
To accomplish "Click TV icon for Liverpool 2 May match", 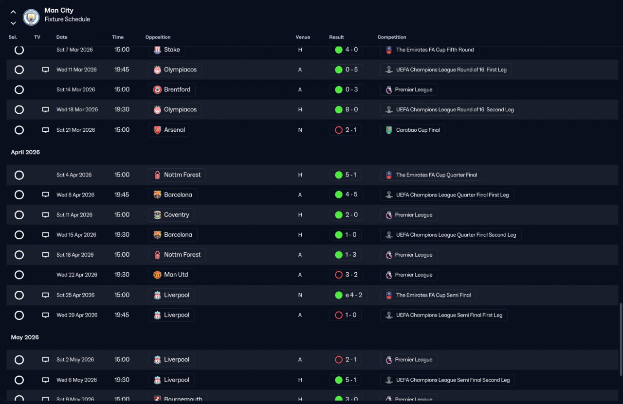I will tap(46, 360).
